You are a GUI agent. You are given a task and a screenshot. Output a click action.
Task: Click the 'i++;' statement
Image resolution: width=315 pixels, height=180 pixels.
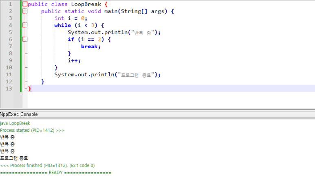coord(74,60)
